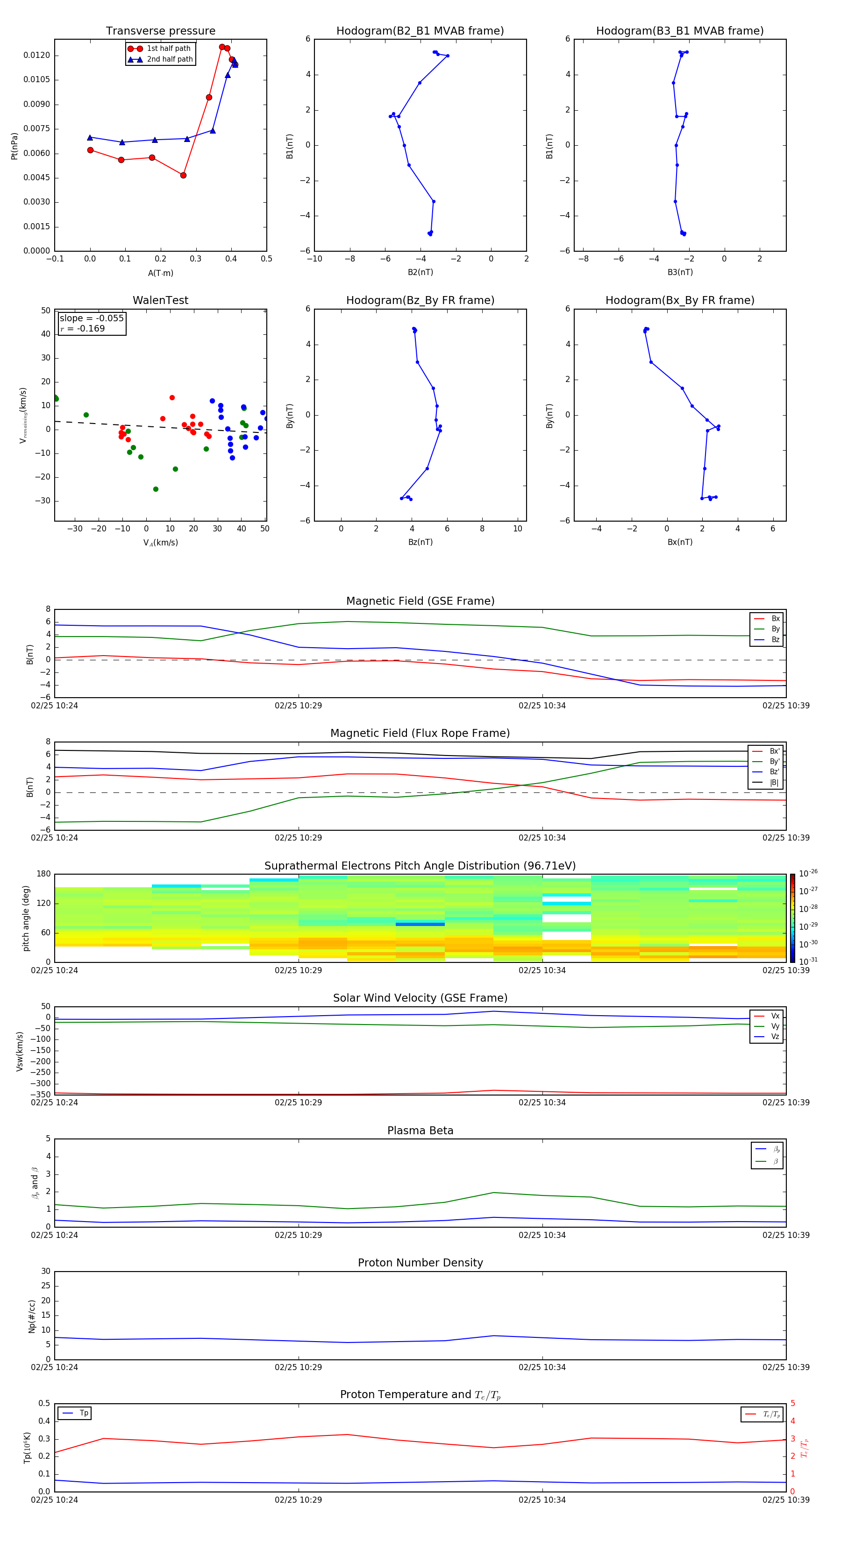Screen dimensions: 841x1541
Task: Click the 'Vsw(km/s)' y-axis label
Action: pos(19,1051)
